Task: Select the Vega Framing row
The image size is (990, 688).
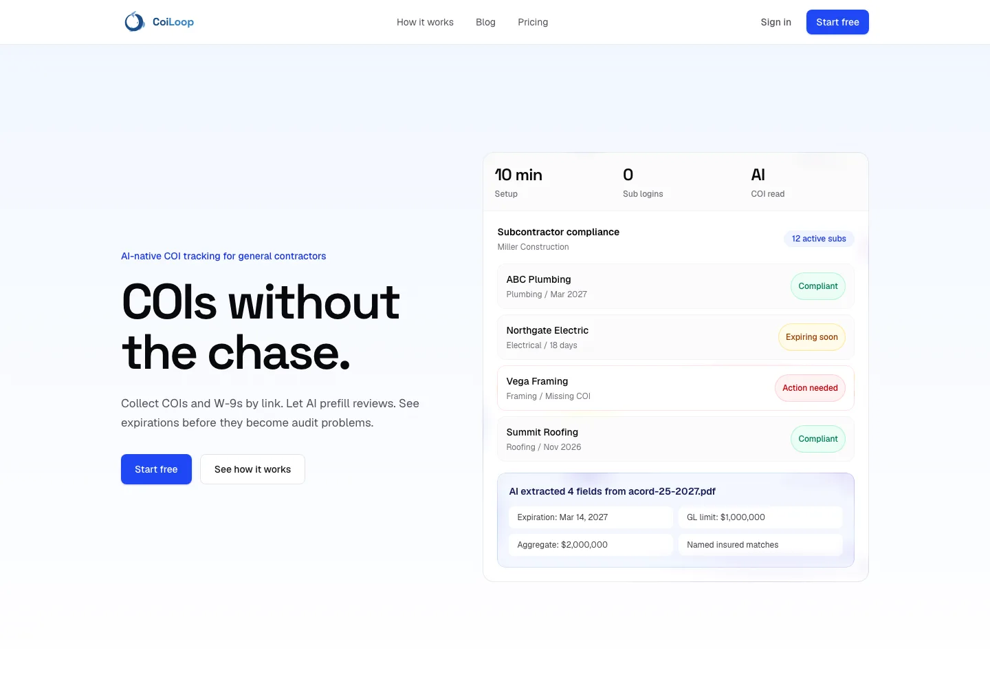Action: coord(676,388)
